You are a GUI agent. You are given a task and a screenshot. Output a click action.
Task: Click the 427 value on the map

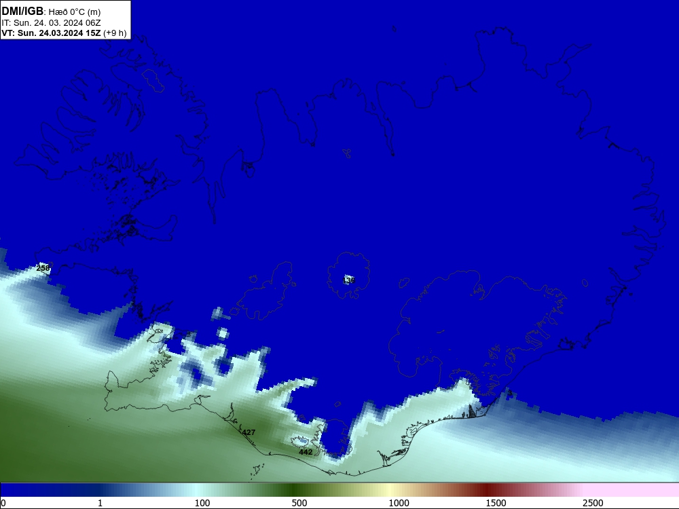click(249, 432)
